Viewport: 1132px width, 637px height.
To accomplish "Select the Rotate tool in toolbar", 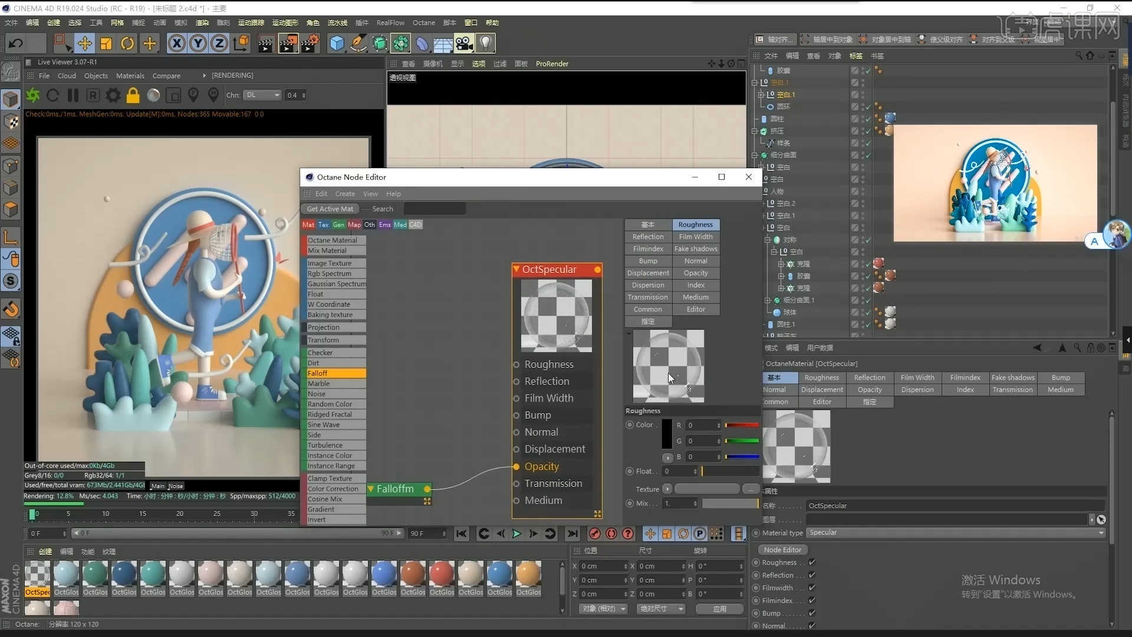I will [x=127, y=43].
